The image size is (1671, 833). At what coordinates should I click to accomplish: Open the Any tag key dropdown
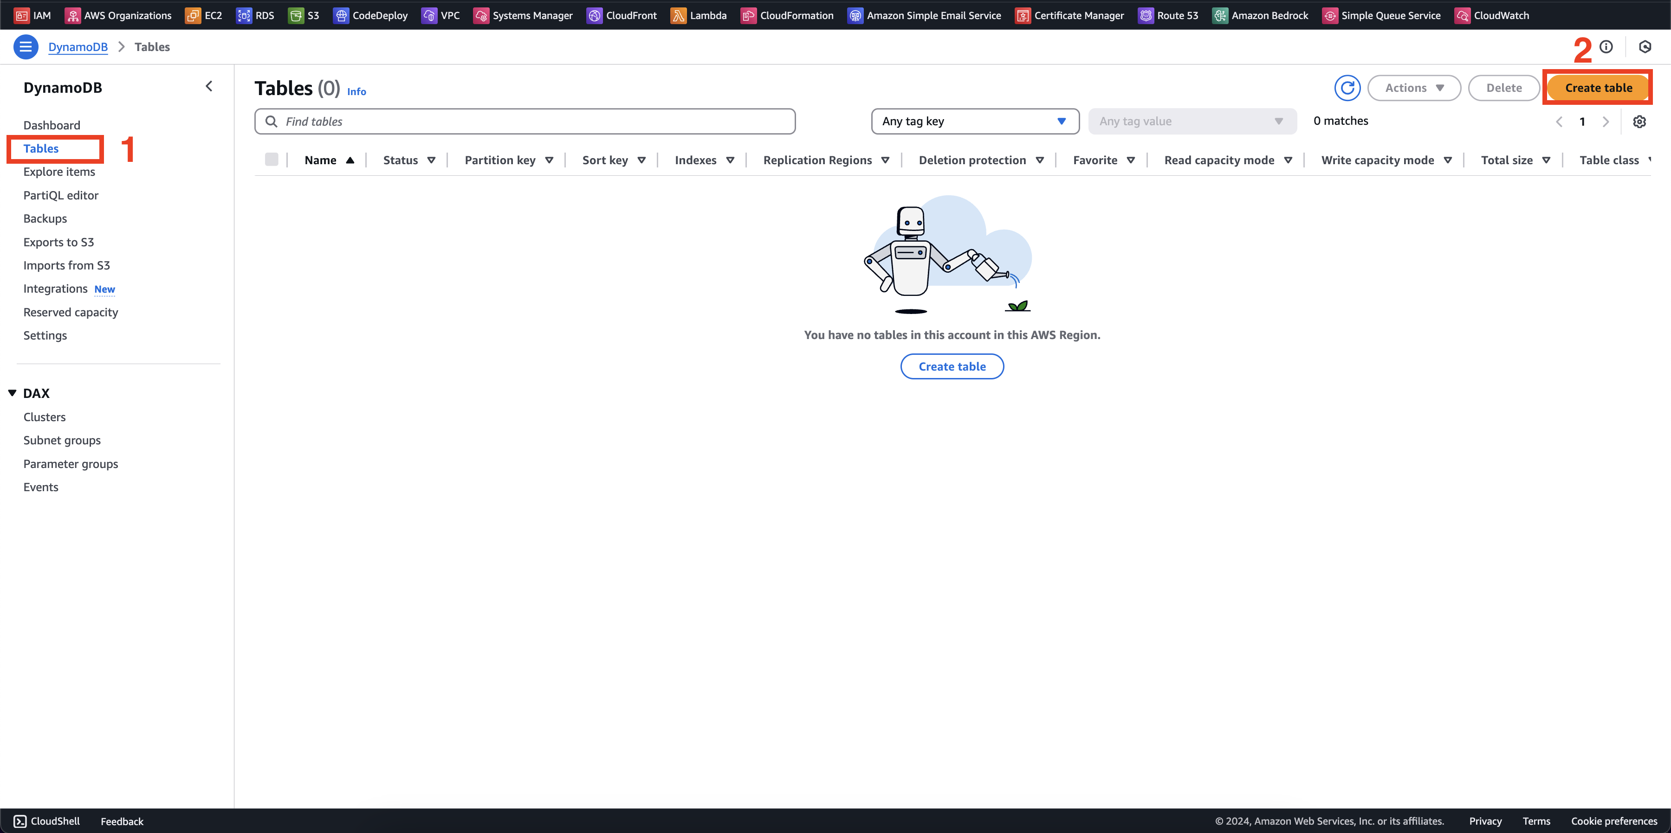[x=975, y=121]
